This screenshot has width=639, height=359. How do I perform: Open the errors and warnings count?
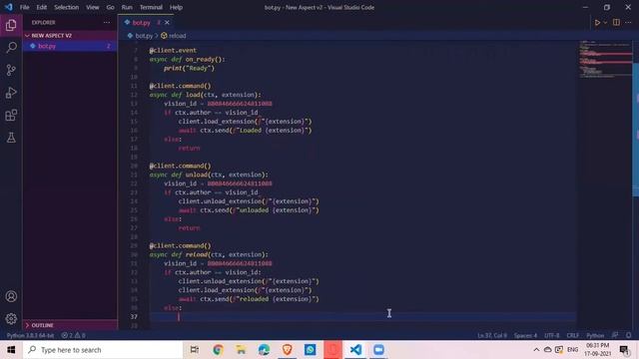pos(73,335)
